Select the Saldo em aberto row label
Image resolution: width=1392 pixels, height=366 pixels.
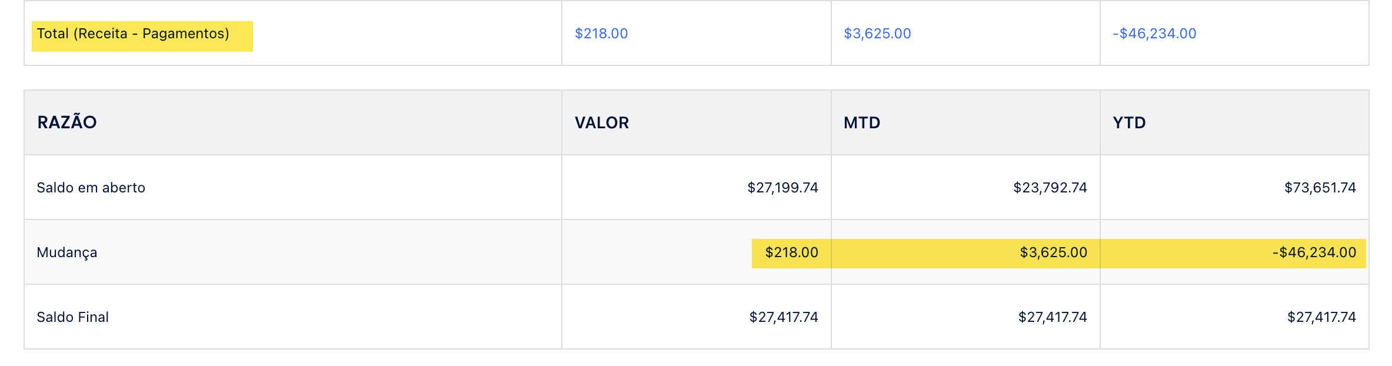91,188
